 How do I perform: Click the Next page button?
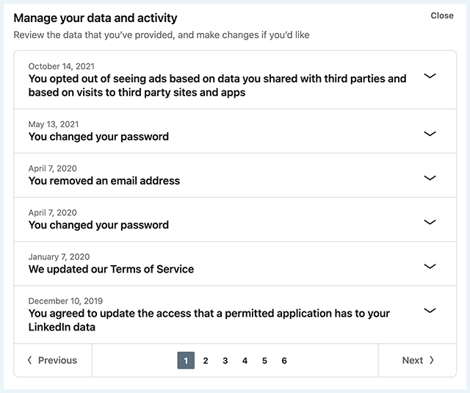417,361
